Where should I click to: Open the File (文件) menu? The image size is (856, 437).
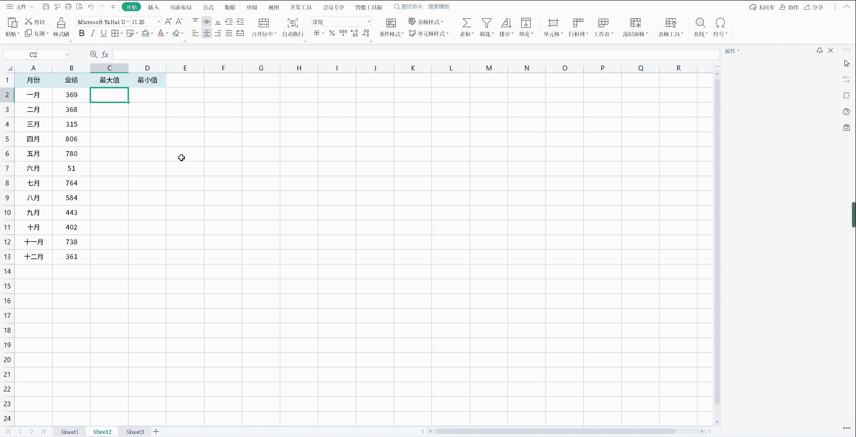tap(21, 7)
